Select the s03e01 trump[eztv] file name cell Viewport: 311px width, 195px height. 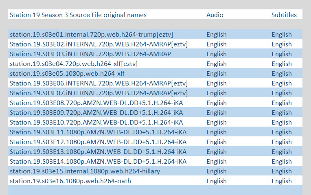pos(92,35)
